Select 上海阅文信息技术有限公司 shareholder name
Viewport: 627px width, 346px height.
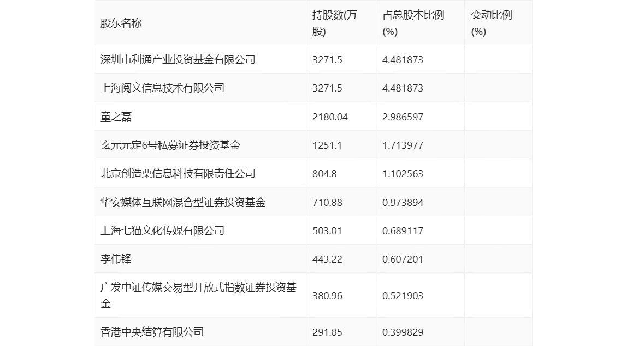[x=162, y=88]
